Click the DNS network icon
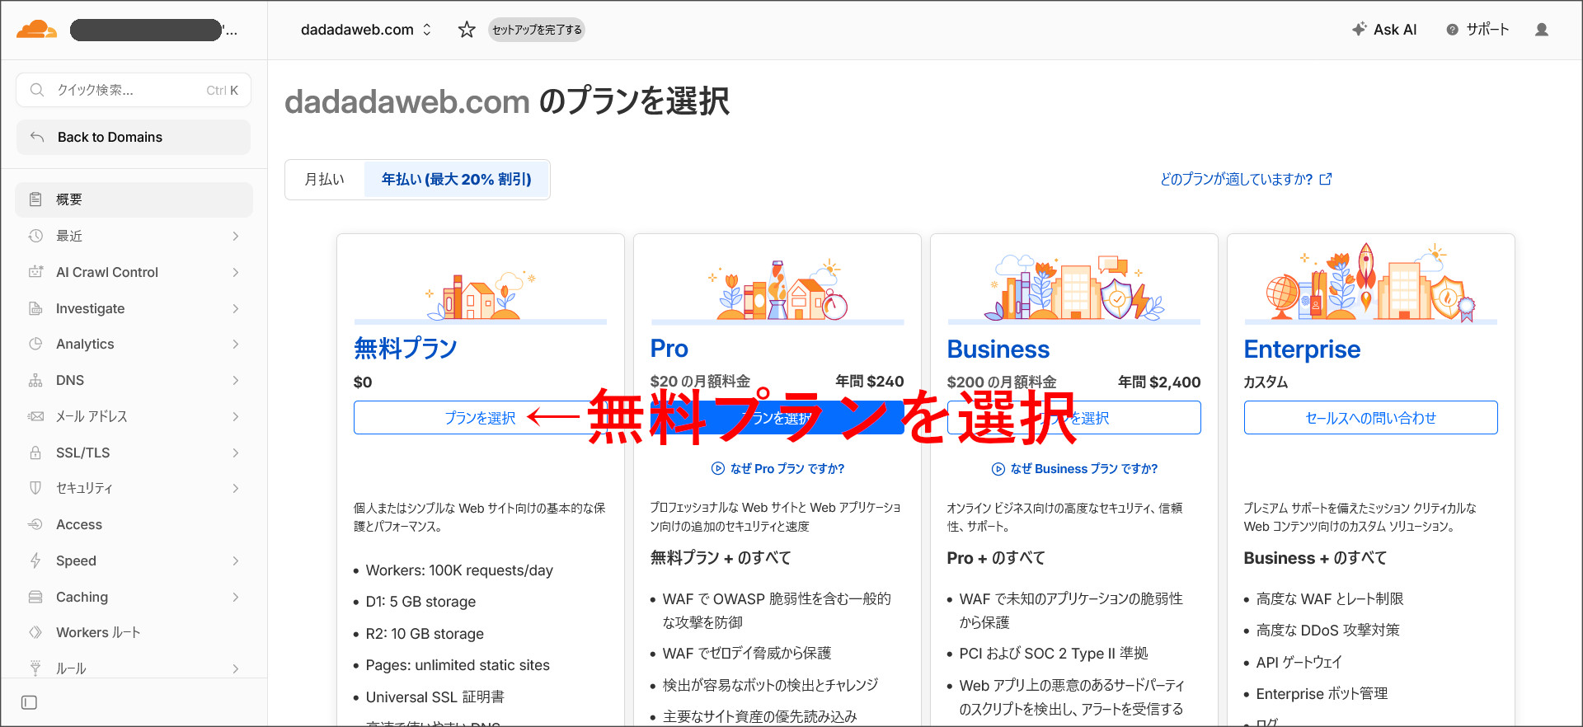 point(35,380)
